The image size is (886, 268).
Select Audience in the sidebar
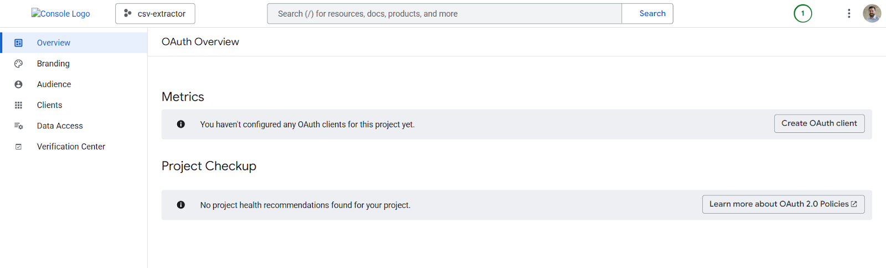point(54,84)
